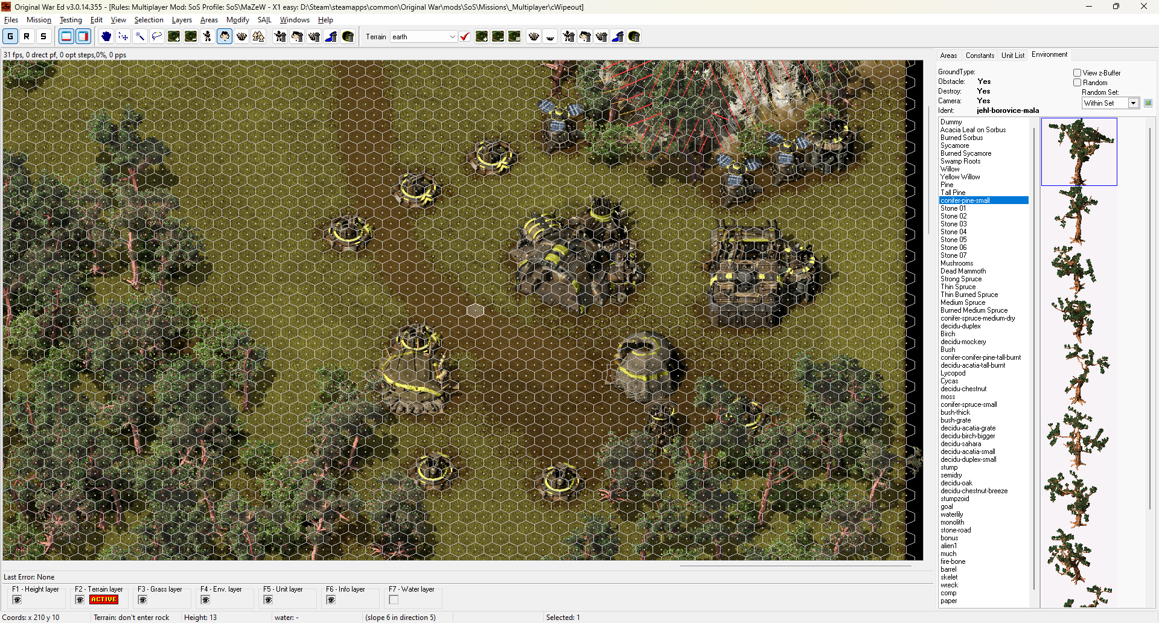This screenshot has width=1159, height=623.
Task: Select the magic wand tool
Action: pyautogui.click(x=140, y=36)
